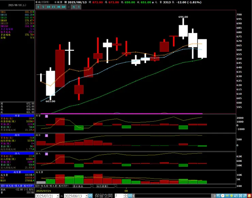Zoom out with the minus icon
The width and height of the screenshot is (252, 198).
(x=227, y=196)
